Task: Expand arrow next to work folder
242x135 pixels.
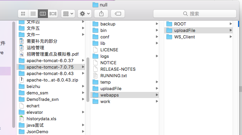Action: coord(157,101)
